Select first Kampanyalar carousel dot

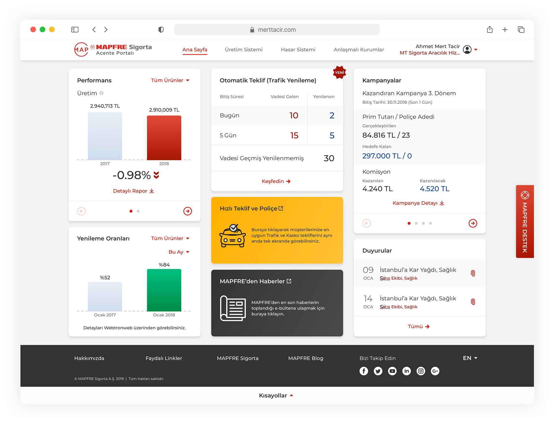pos(409,223)
